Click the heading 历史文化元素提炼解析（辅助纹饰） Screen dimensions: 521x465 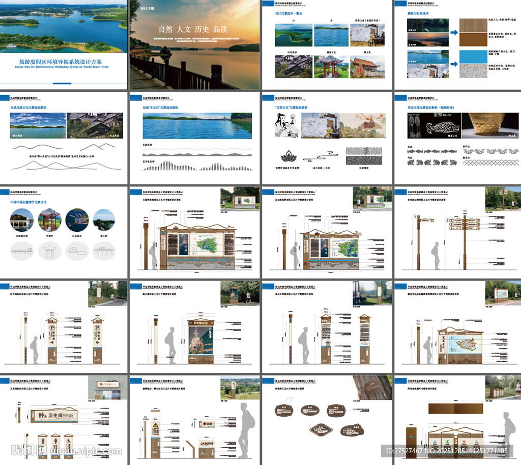click(x=430, y=107)
